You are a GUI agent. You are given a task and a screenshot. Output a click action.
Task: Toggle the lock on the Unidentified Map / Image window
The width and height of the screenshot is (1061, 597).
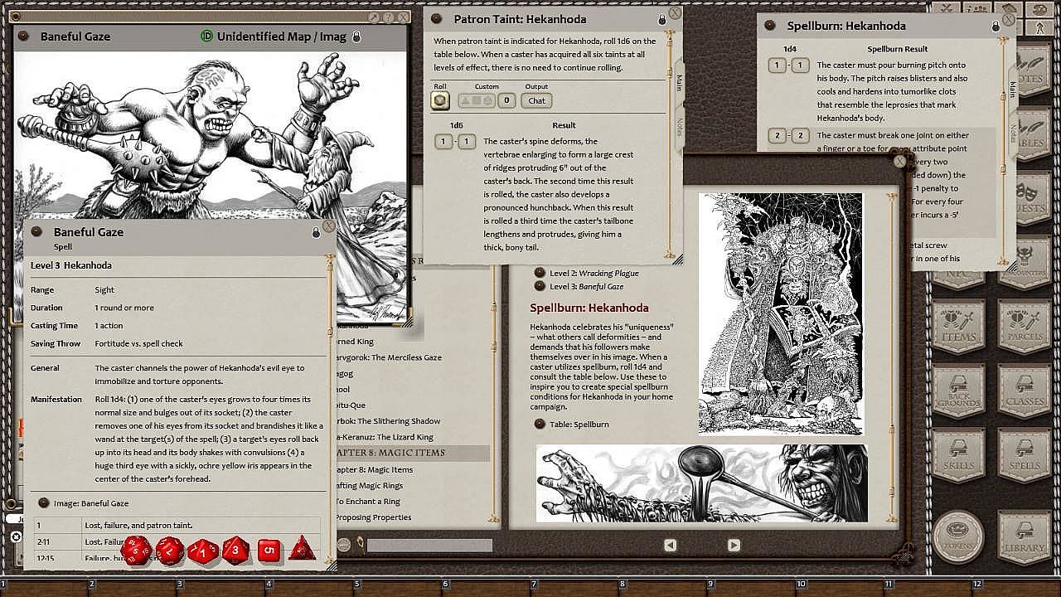pos(356,36)
